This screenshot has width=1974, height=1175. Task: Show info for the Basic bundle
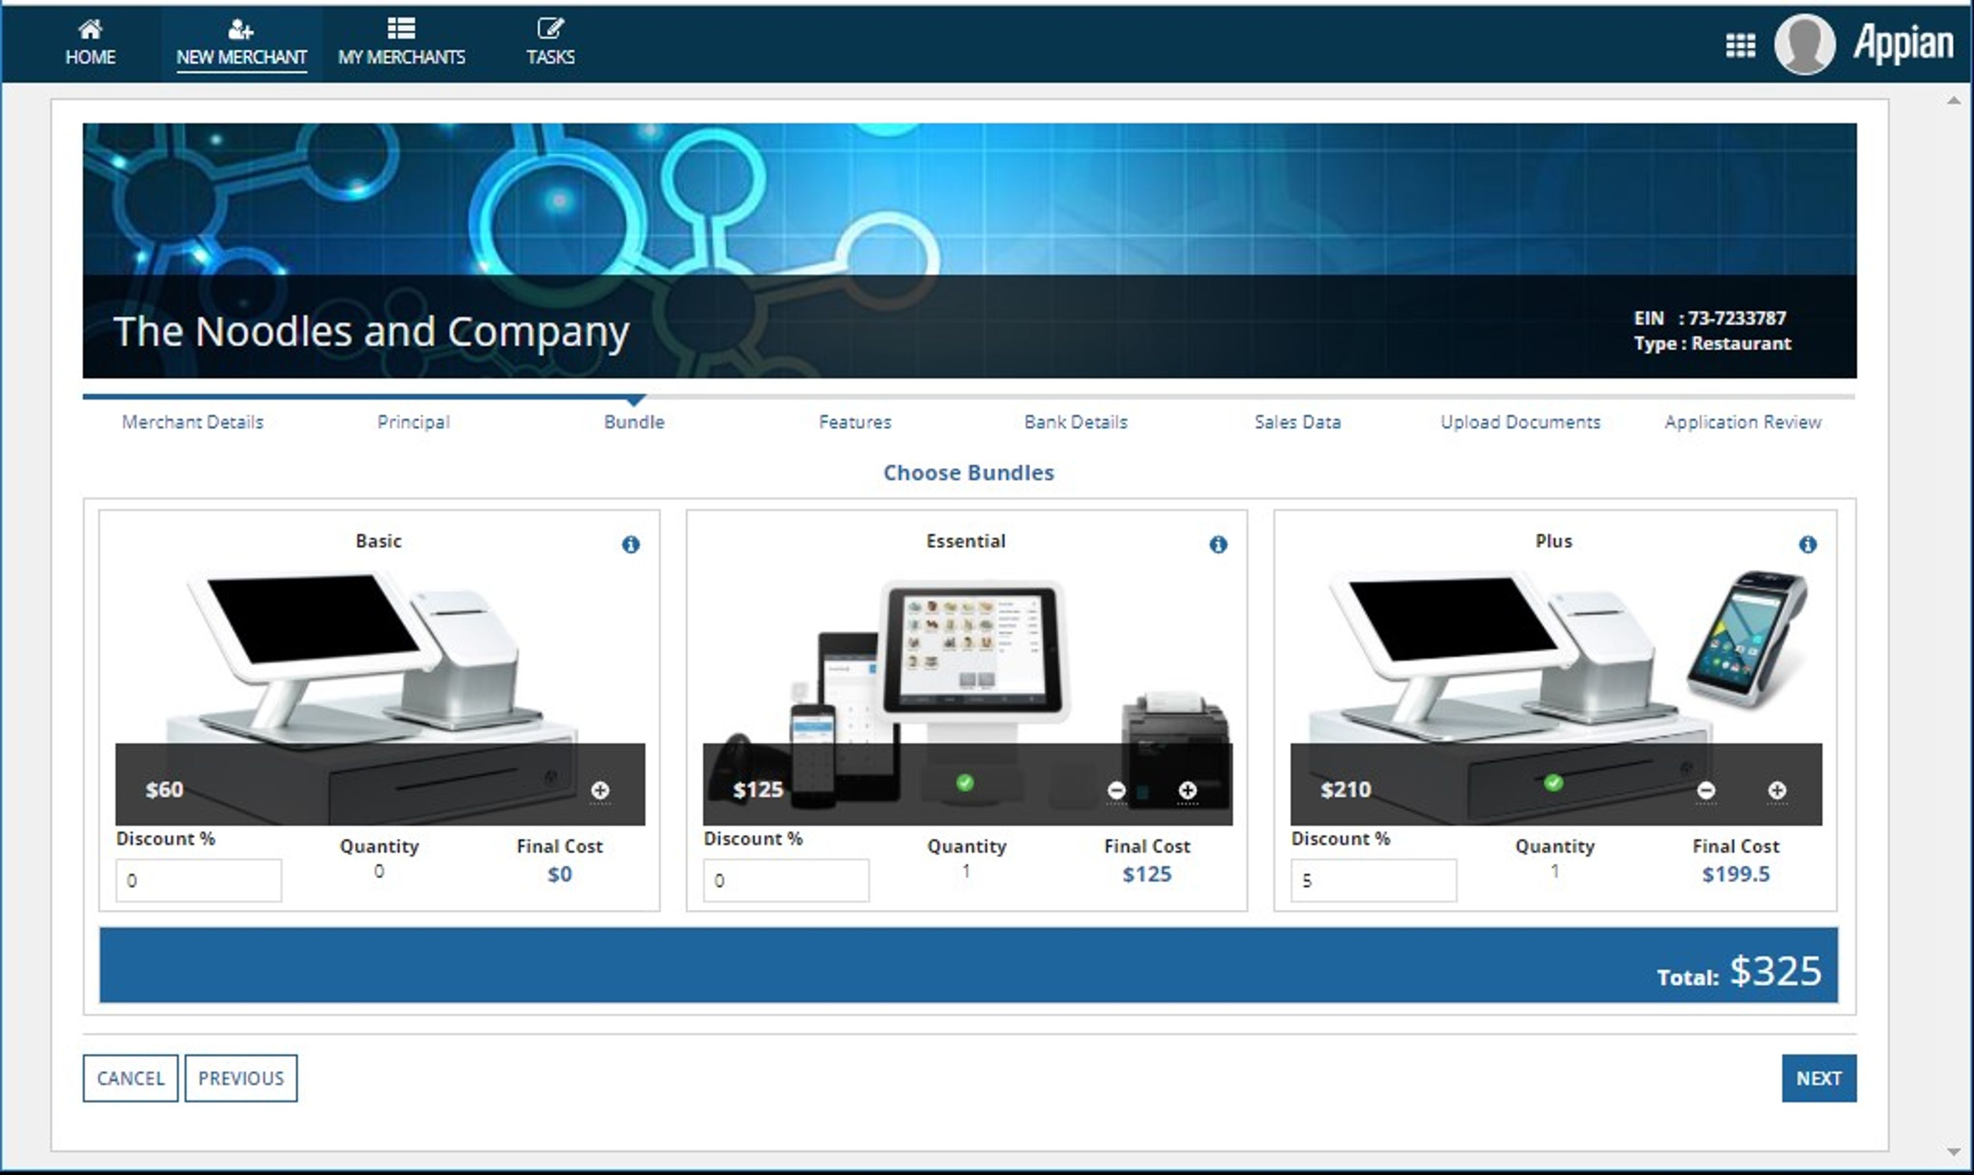pos(630,544)
